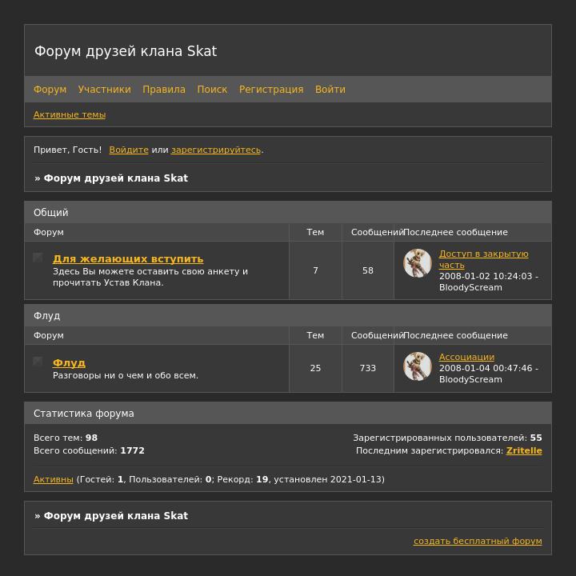
Task: Open the avatar image beside Доступ в закрытую часть
Action: [x=418, y=263]
